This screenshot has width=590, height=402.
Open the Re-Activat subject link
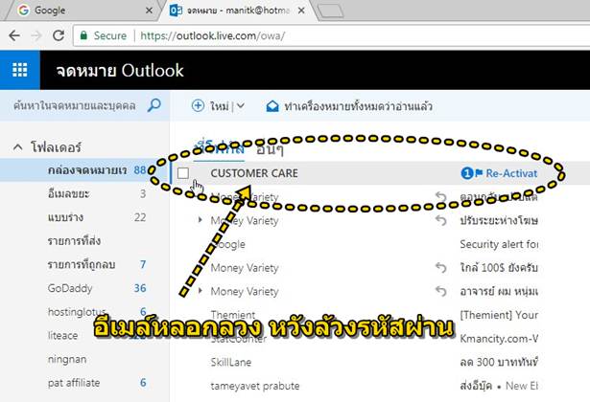511,173
